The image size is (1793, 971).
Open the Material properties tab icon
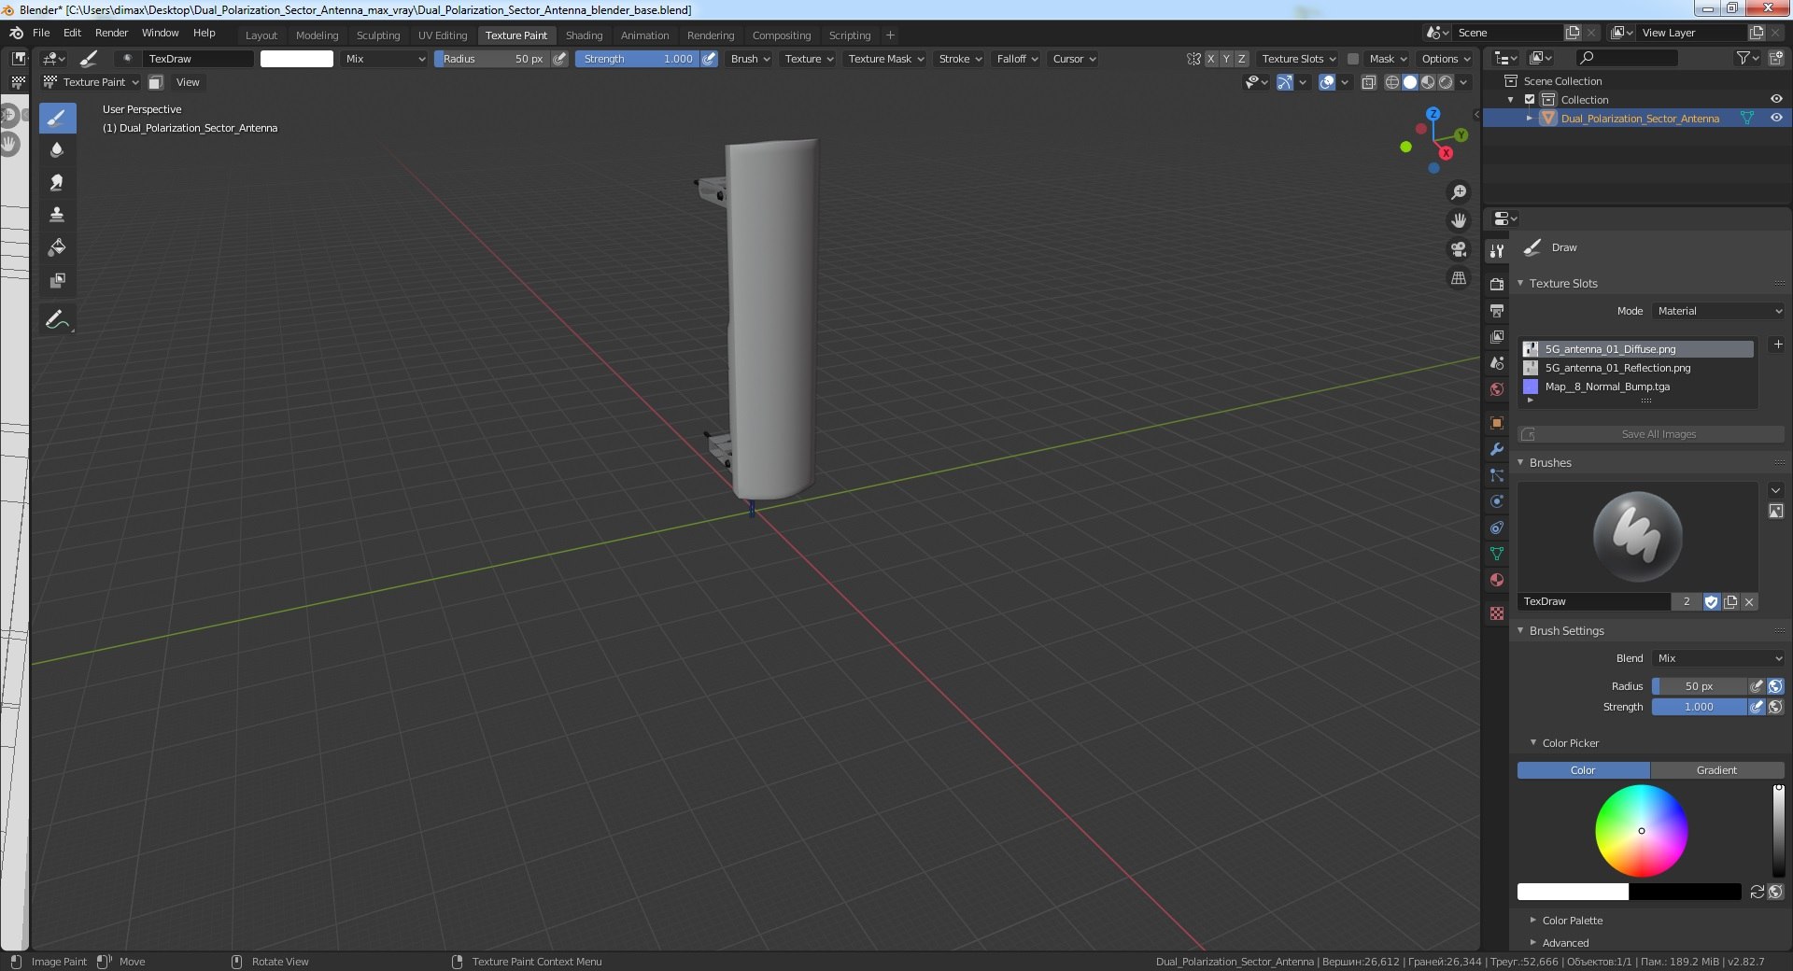click(1497, 580)
